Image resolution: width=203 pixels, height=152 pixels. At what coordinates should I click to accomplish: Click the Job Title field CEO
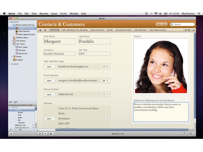(x=94, y=54)
